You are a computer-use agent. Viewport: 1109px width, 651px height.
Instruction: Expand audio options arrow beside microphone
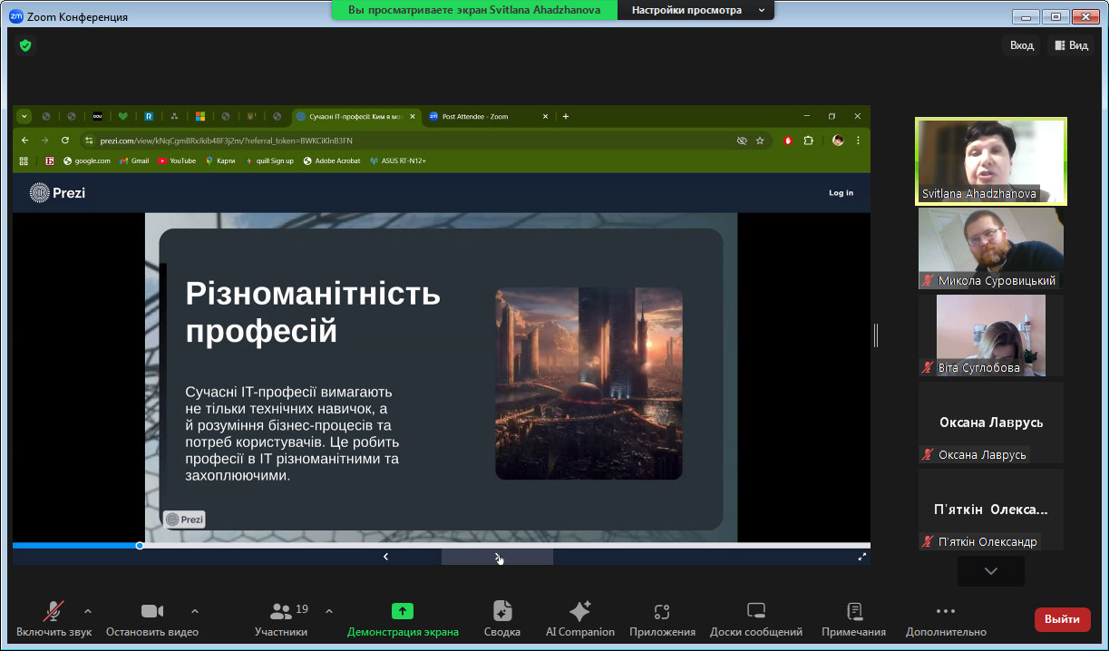pos(88,610)
